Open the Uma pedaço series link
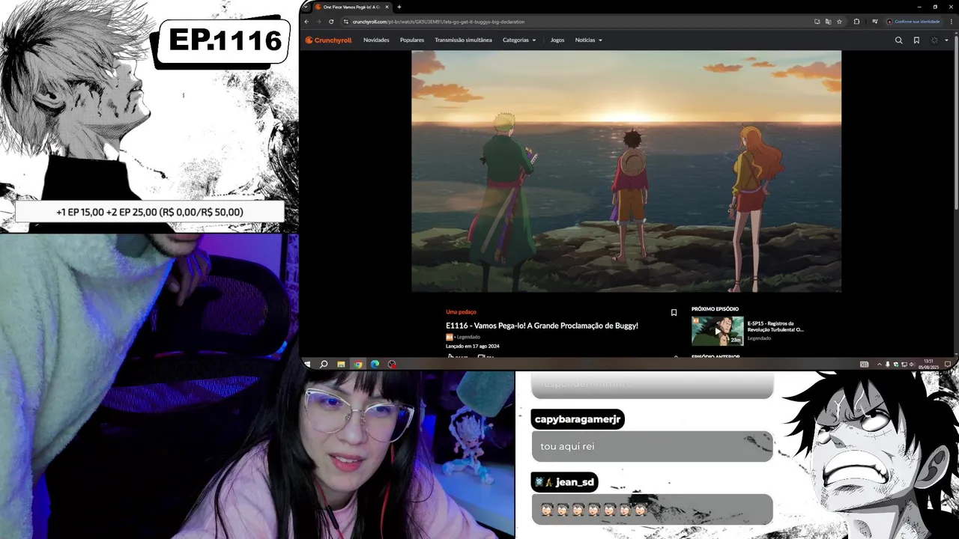This screenshot has height=539, width=959. 461,311
